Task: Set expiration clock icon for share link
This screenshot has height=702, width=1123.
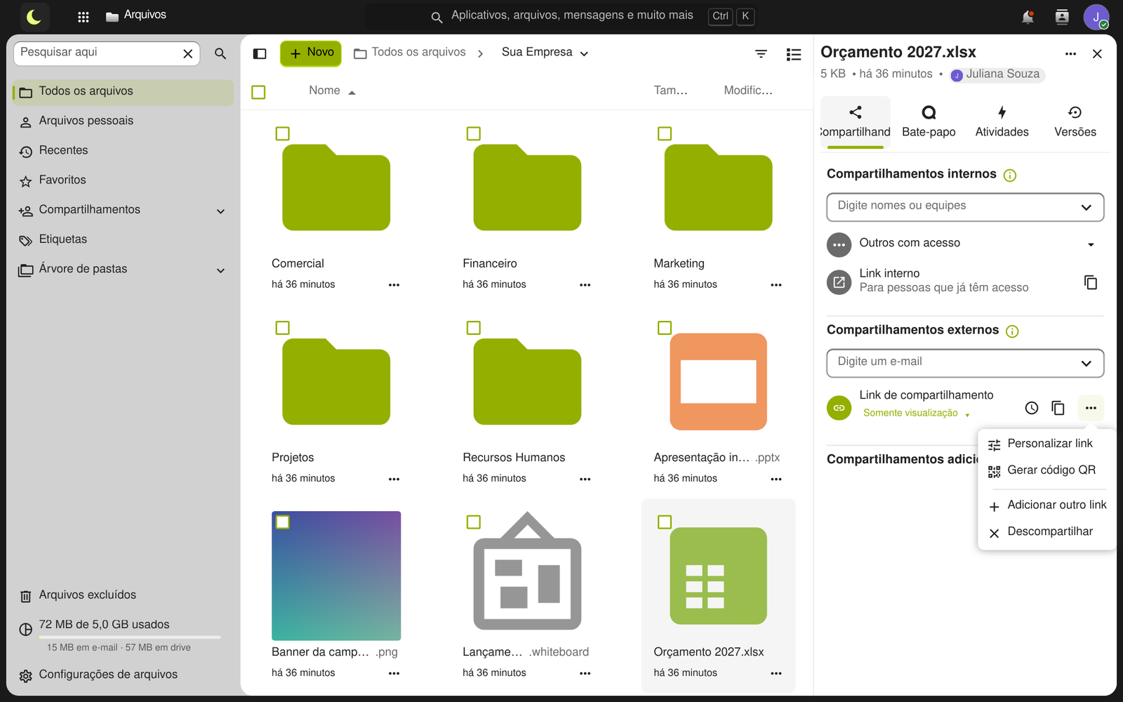Action: click(x=1032, y=408)
